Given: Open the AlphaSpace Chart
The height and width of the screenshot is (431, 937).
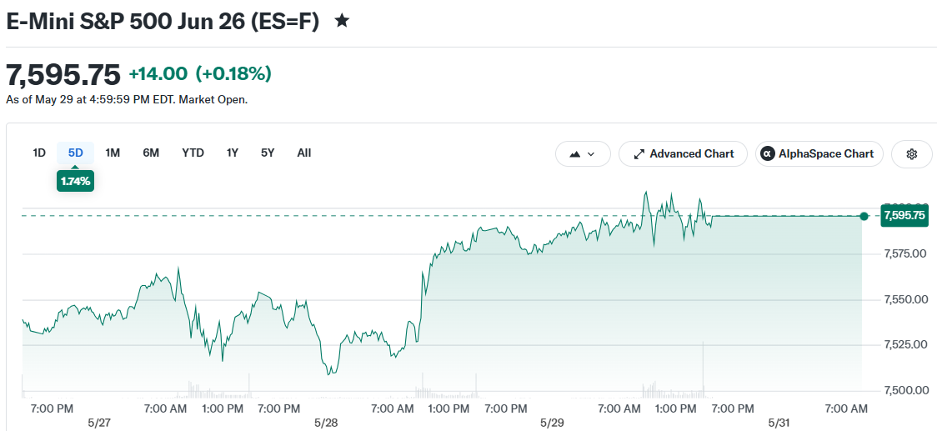Looking at the screenshot, I should [x=819, y=154].
